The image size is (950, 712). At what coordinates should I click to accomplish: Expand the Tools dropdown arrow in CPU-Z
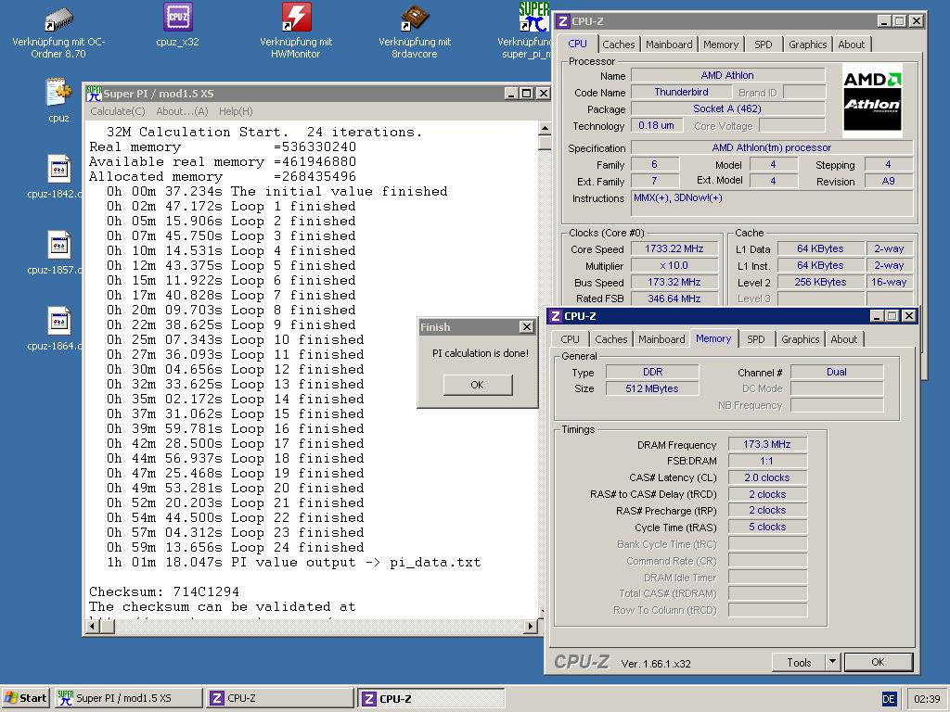(x=832, y=662)
